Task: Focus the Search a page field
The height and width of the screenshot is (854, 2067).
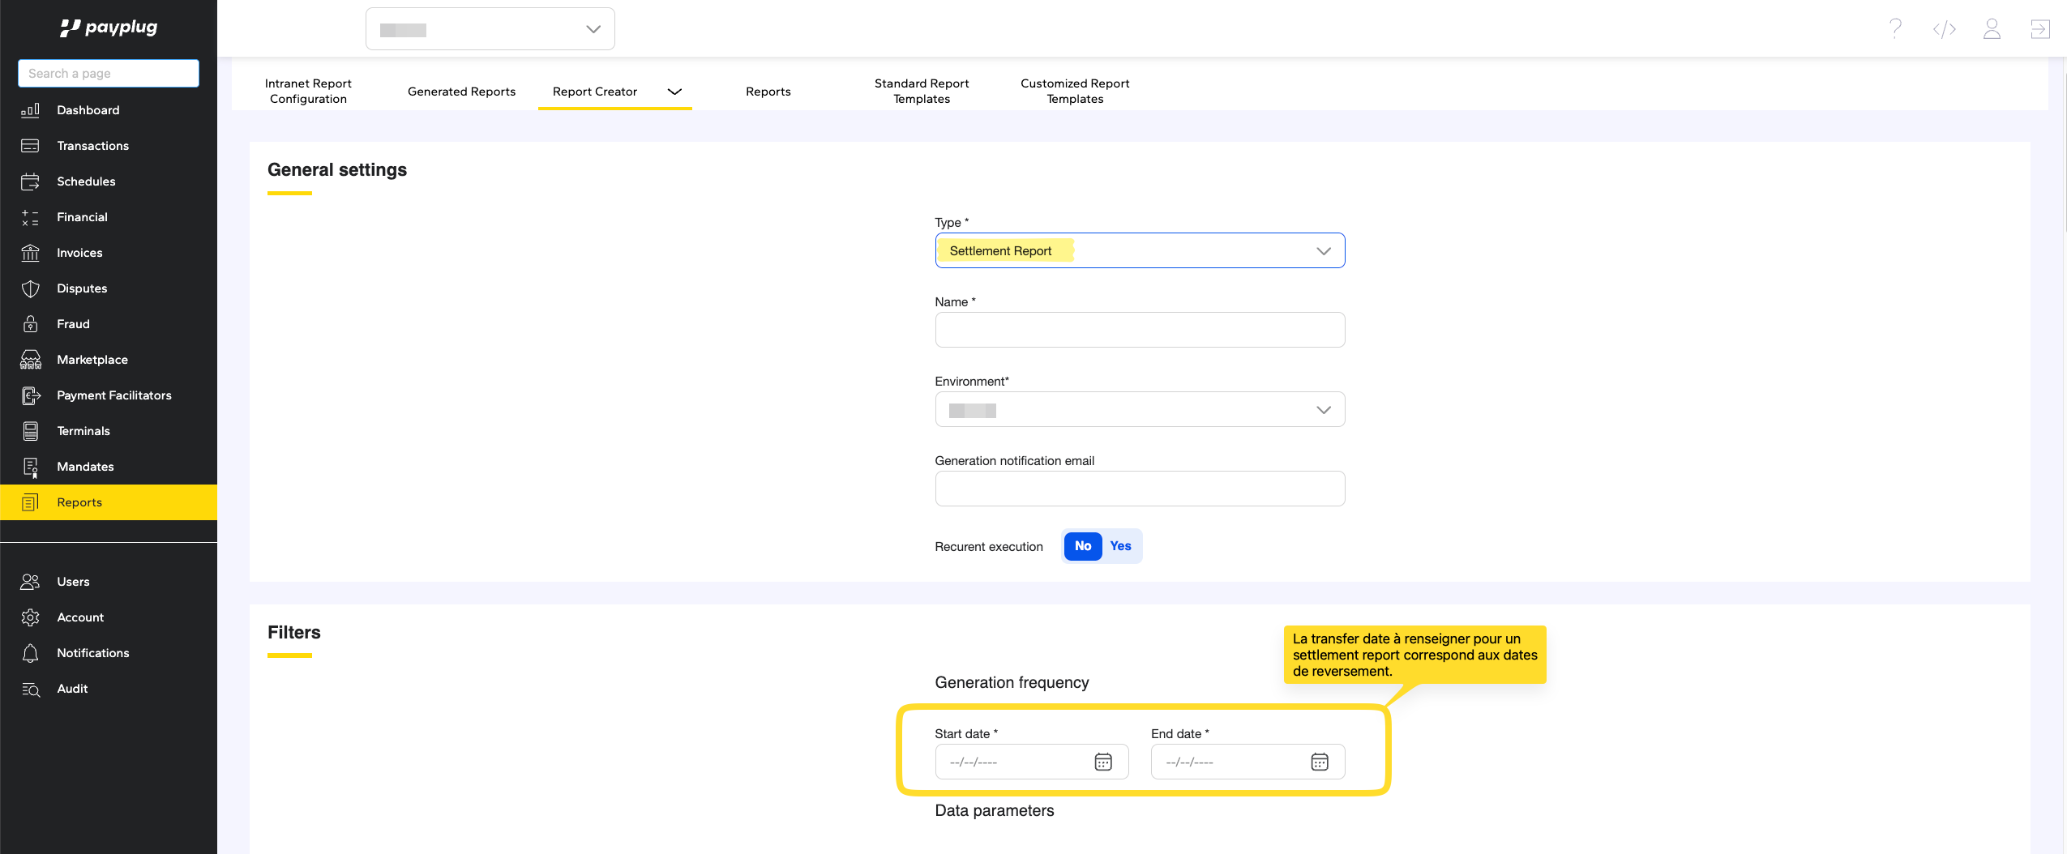Action: [x=109, y=74]
